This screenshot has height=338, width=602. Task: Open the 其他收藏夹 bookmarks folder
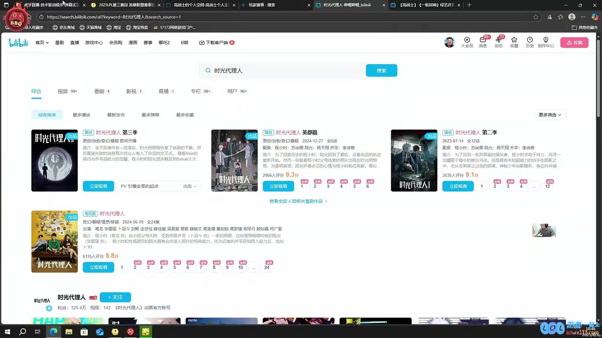(585, 28)
